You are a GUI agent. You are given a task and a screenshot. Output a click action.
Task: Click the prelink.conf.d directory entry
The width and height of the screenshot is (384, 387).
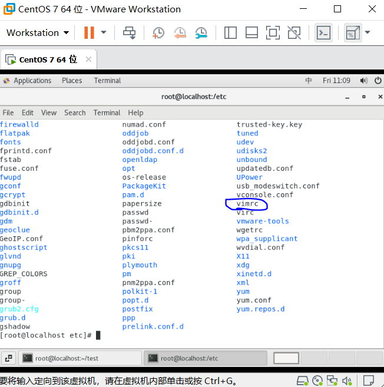click(x=153, y=326)
